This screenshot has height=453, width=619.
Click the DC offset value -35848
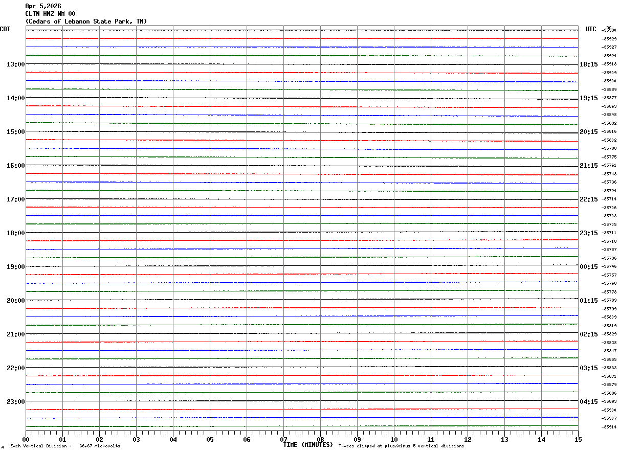point(609,115)
